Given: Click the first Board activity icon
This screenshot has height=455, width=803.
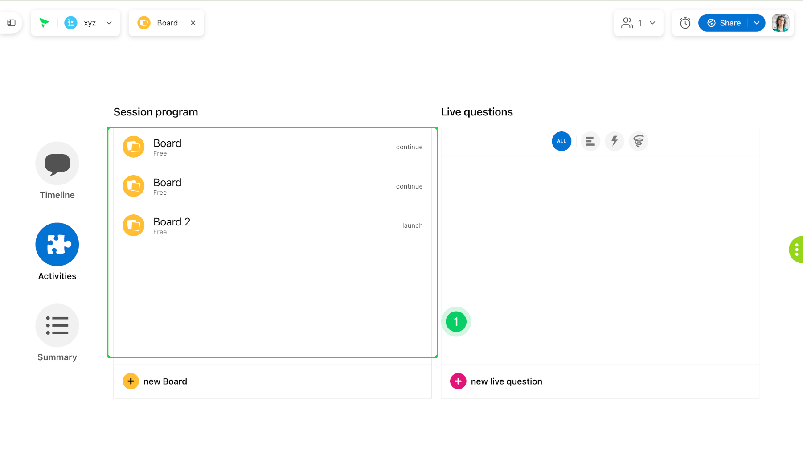Looking at the screenshot, I should [x=134, y=147].
